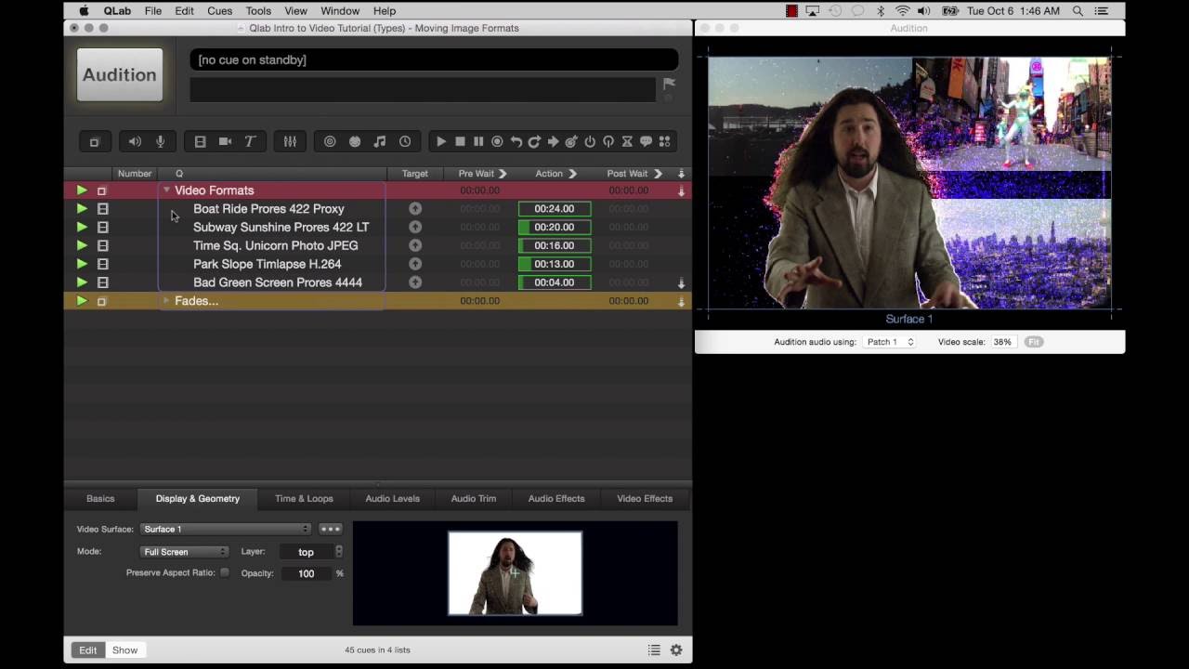The image size is (1189, 669).
Task: Add a Mic cue from toolbar
Action: click(x=160, y=142)
